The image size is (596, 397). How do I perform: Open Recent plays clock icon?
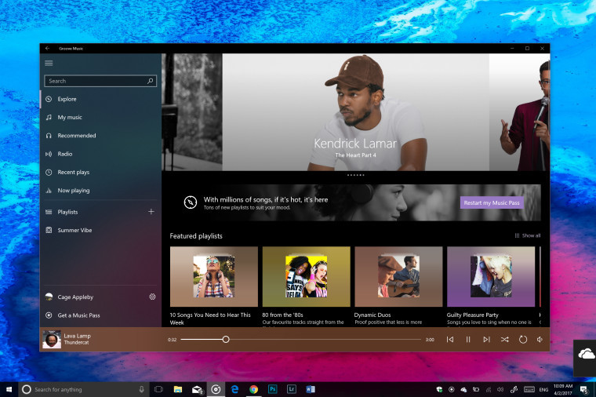tap(49, 172)
